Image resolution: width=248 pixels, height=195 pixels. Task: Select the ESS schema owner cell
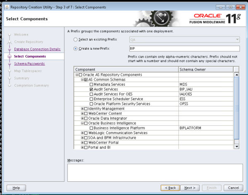coord(206,99)
